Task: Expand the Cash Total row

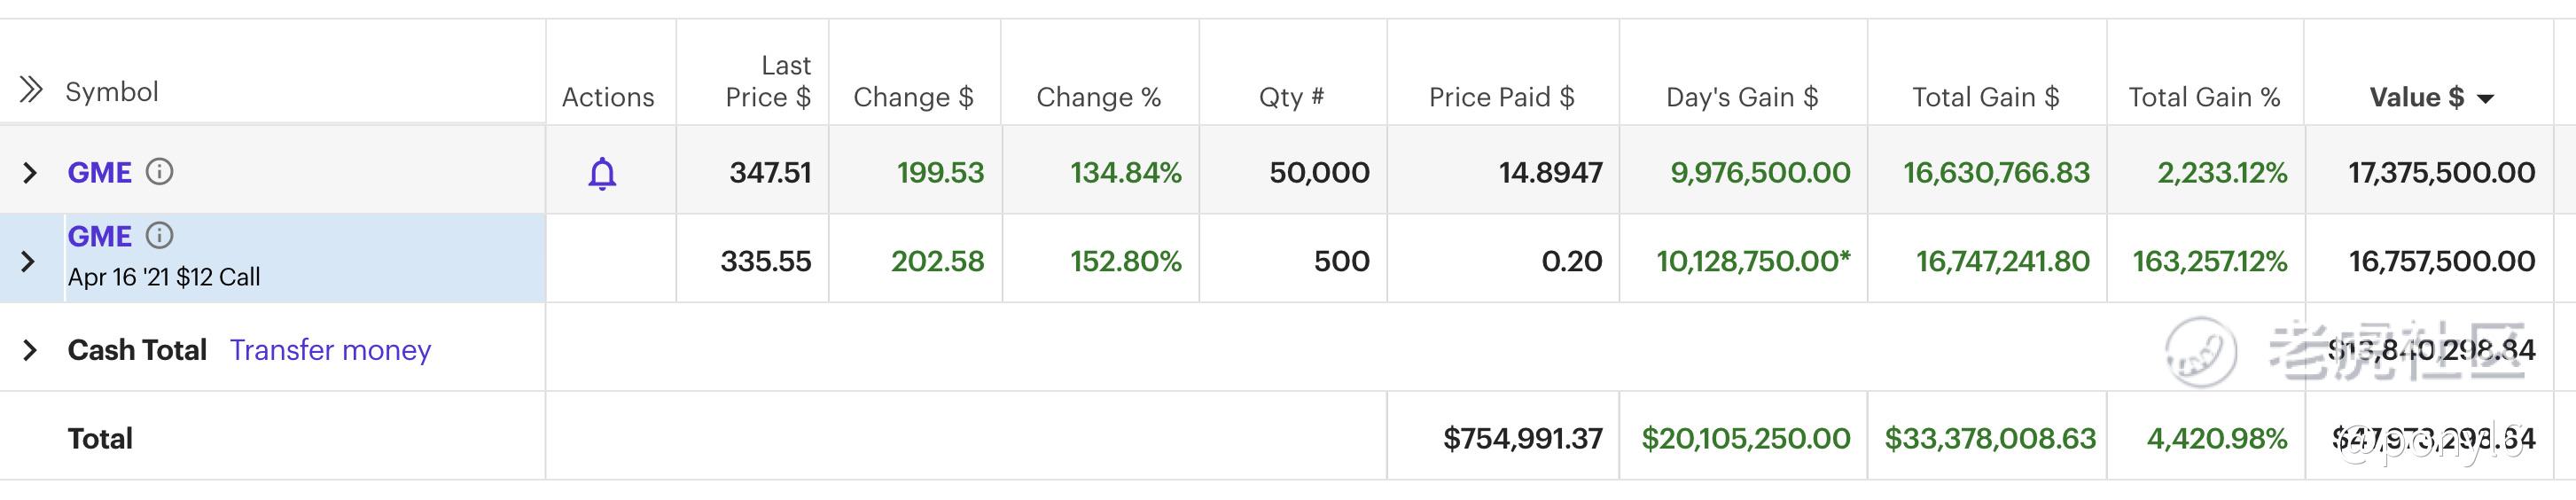Action: 30,350
